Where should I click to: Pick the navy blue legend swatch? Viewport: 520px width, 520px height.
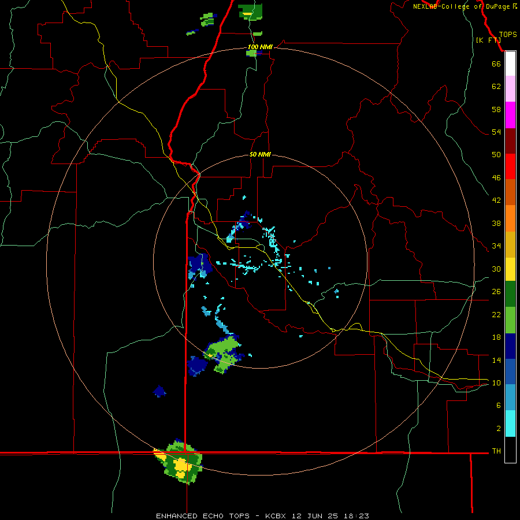click(510, 346)
